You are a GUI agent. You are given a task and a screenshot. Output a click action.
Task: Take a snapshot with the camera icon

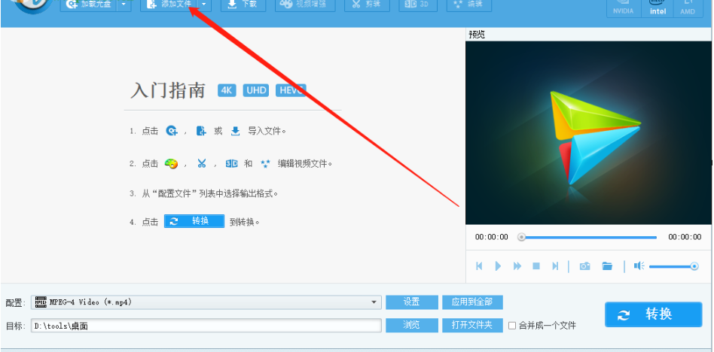coord(584,266)
